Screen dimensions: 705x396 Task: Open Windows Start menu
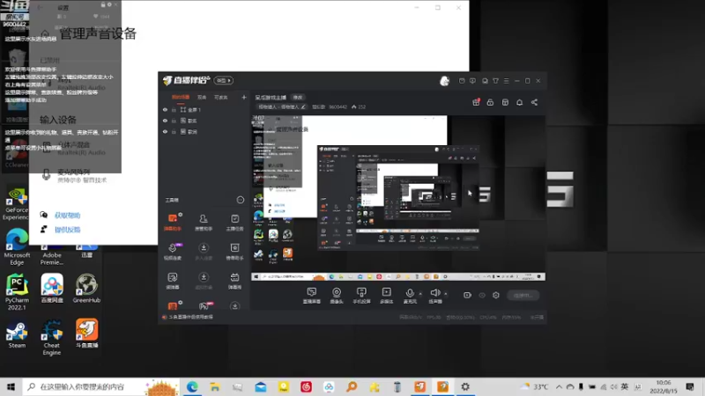tap(11, 386)
